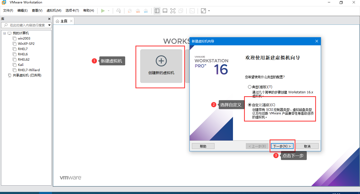Click the 取消 button in wizard
The height and width of the screenshot is (194, 360).
(x=307, y=146)
